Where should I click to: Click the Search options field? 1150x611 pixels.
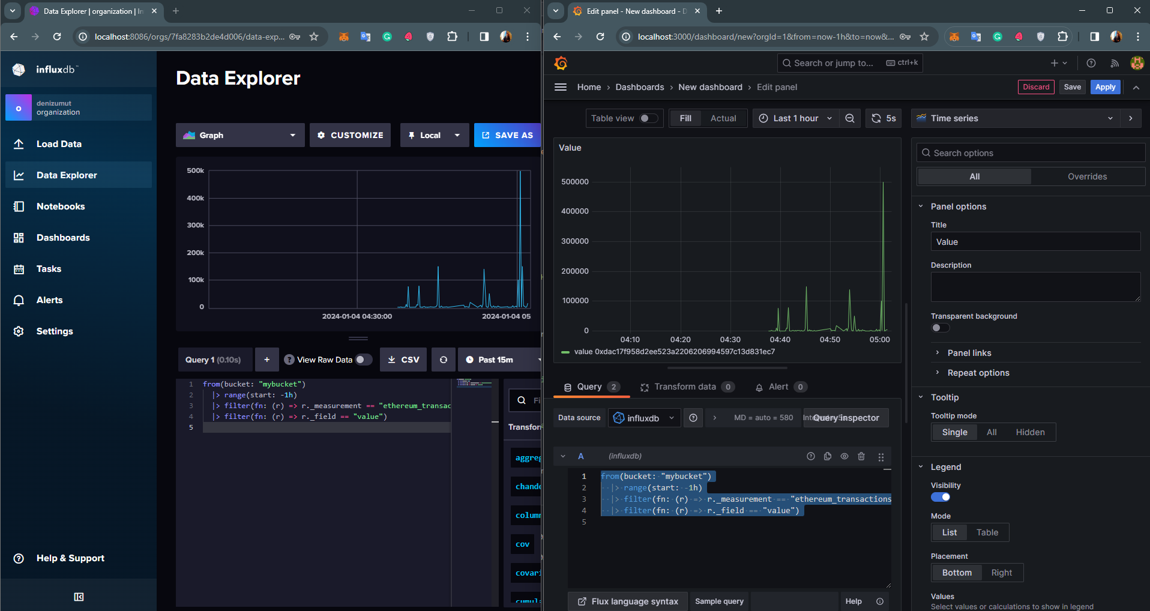click(1031, 152)
